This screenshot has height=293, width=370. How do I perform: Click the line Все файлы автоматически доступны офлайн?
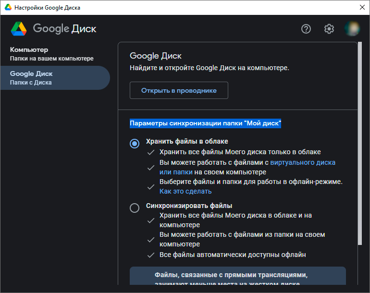(x=233, y=255)
